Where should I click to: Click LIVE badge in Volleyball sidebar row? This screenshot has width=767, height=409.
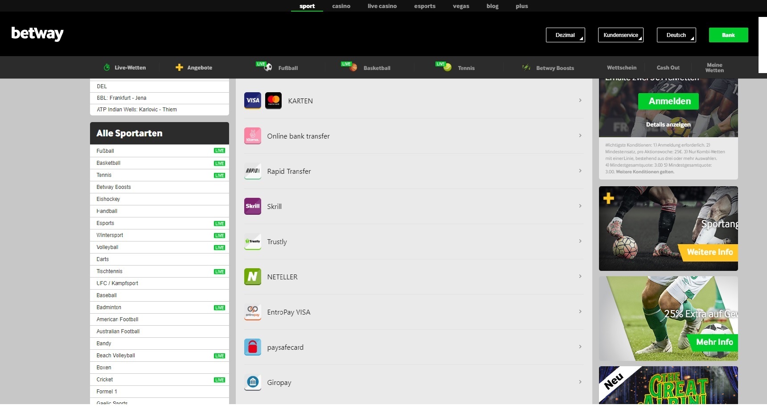[x=219, y=247]
